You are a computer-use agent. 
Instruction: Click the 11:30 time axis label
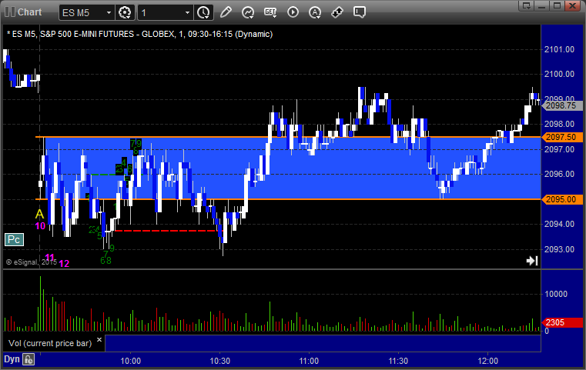point(398,361)
